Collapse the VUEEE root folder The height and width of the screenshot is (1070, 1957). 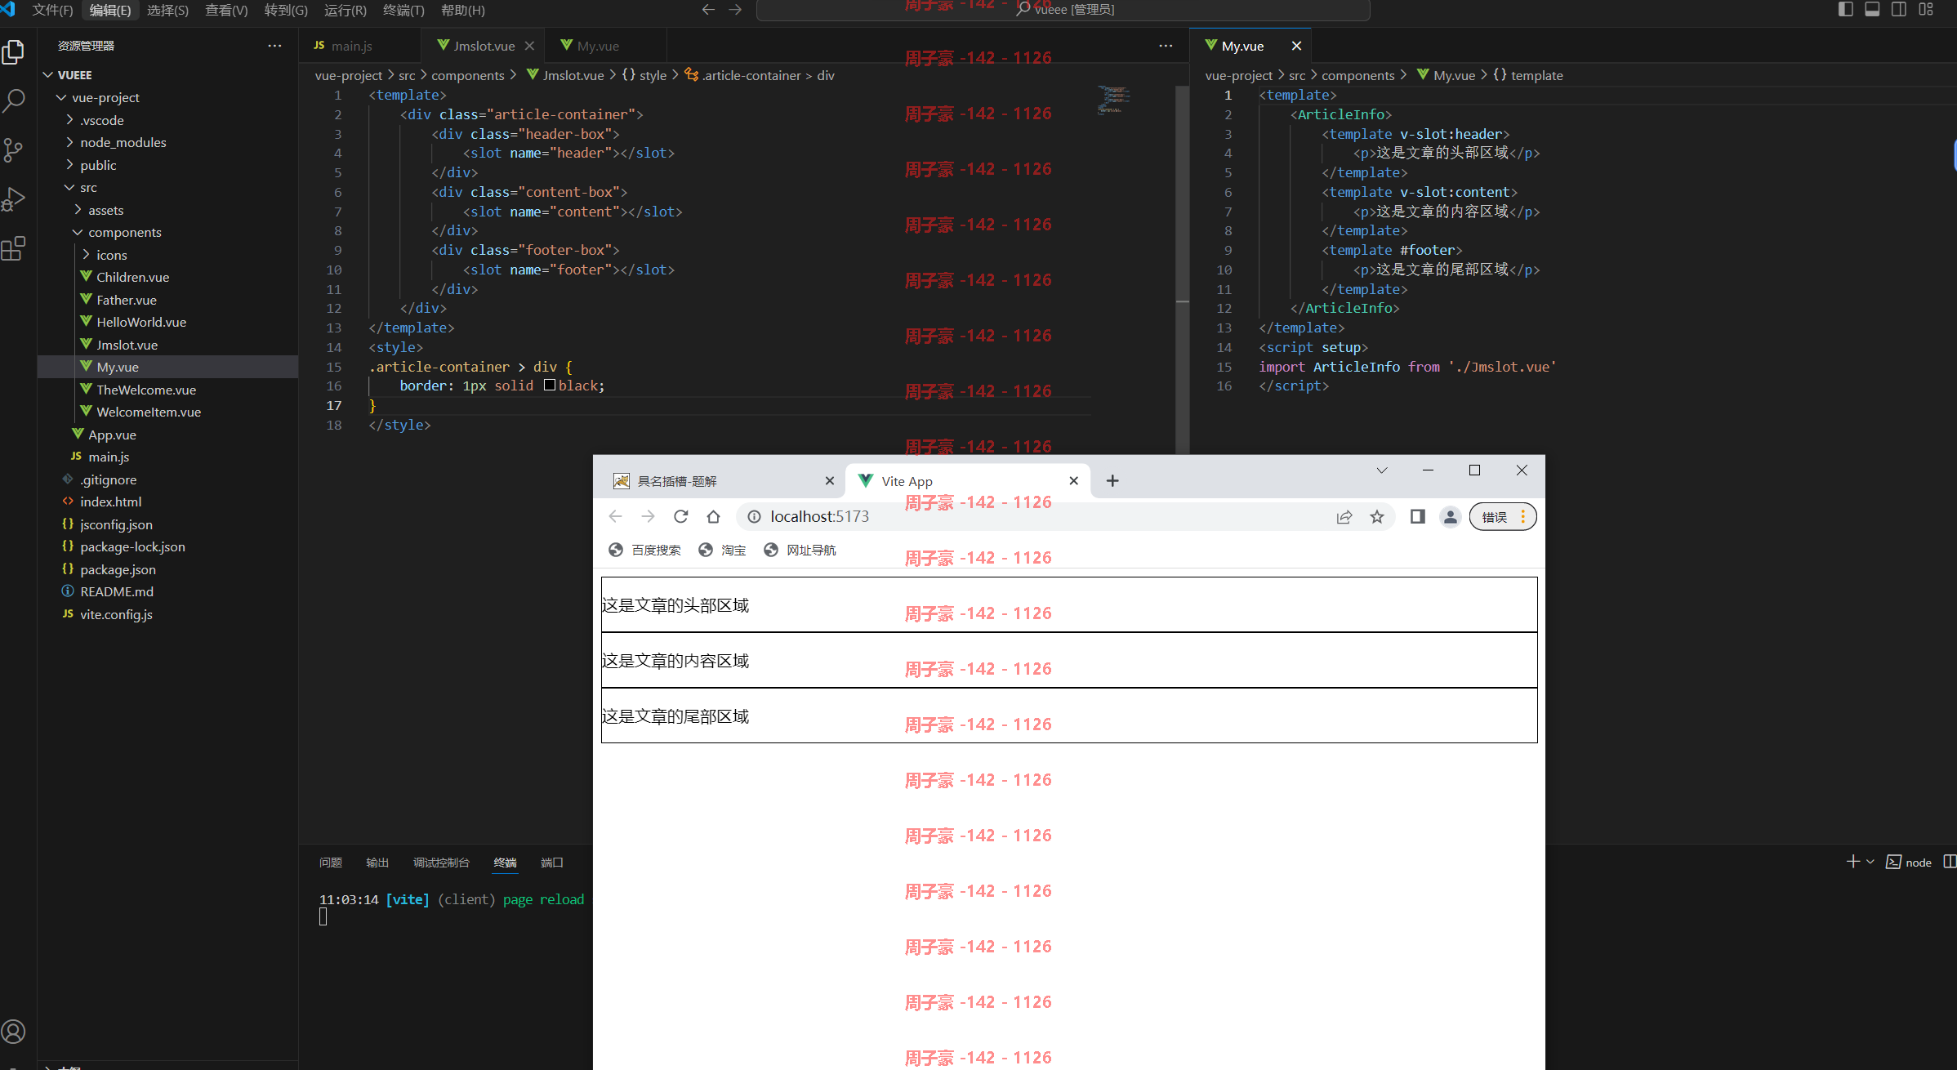coord(48,75)
